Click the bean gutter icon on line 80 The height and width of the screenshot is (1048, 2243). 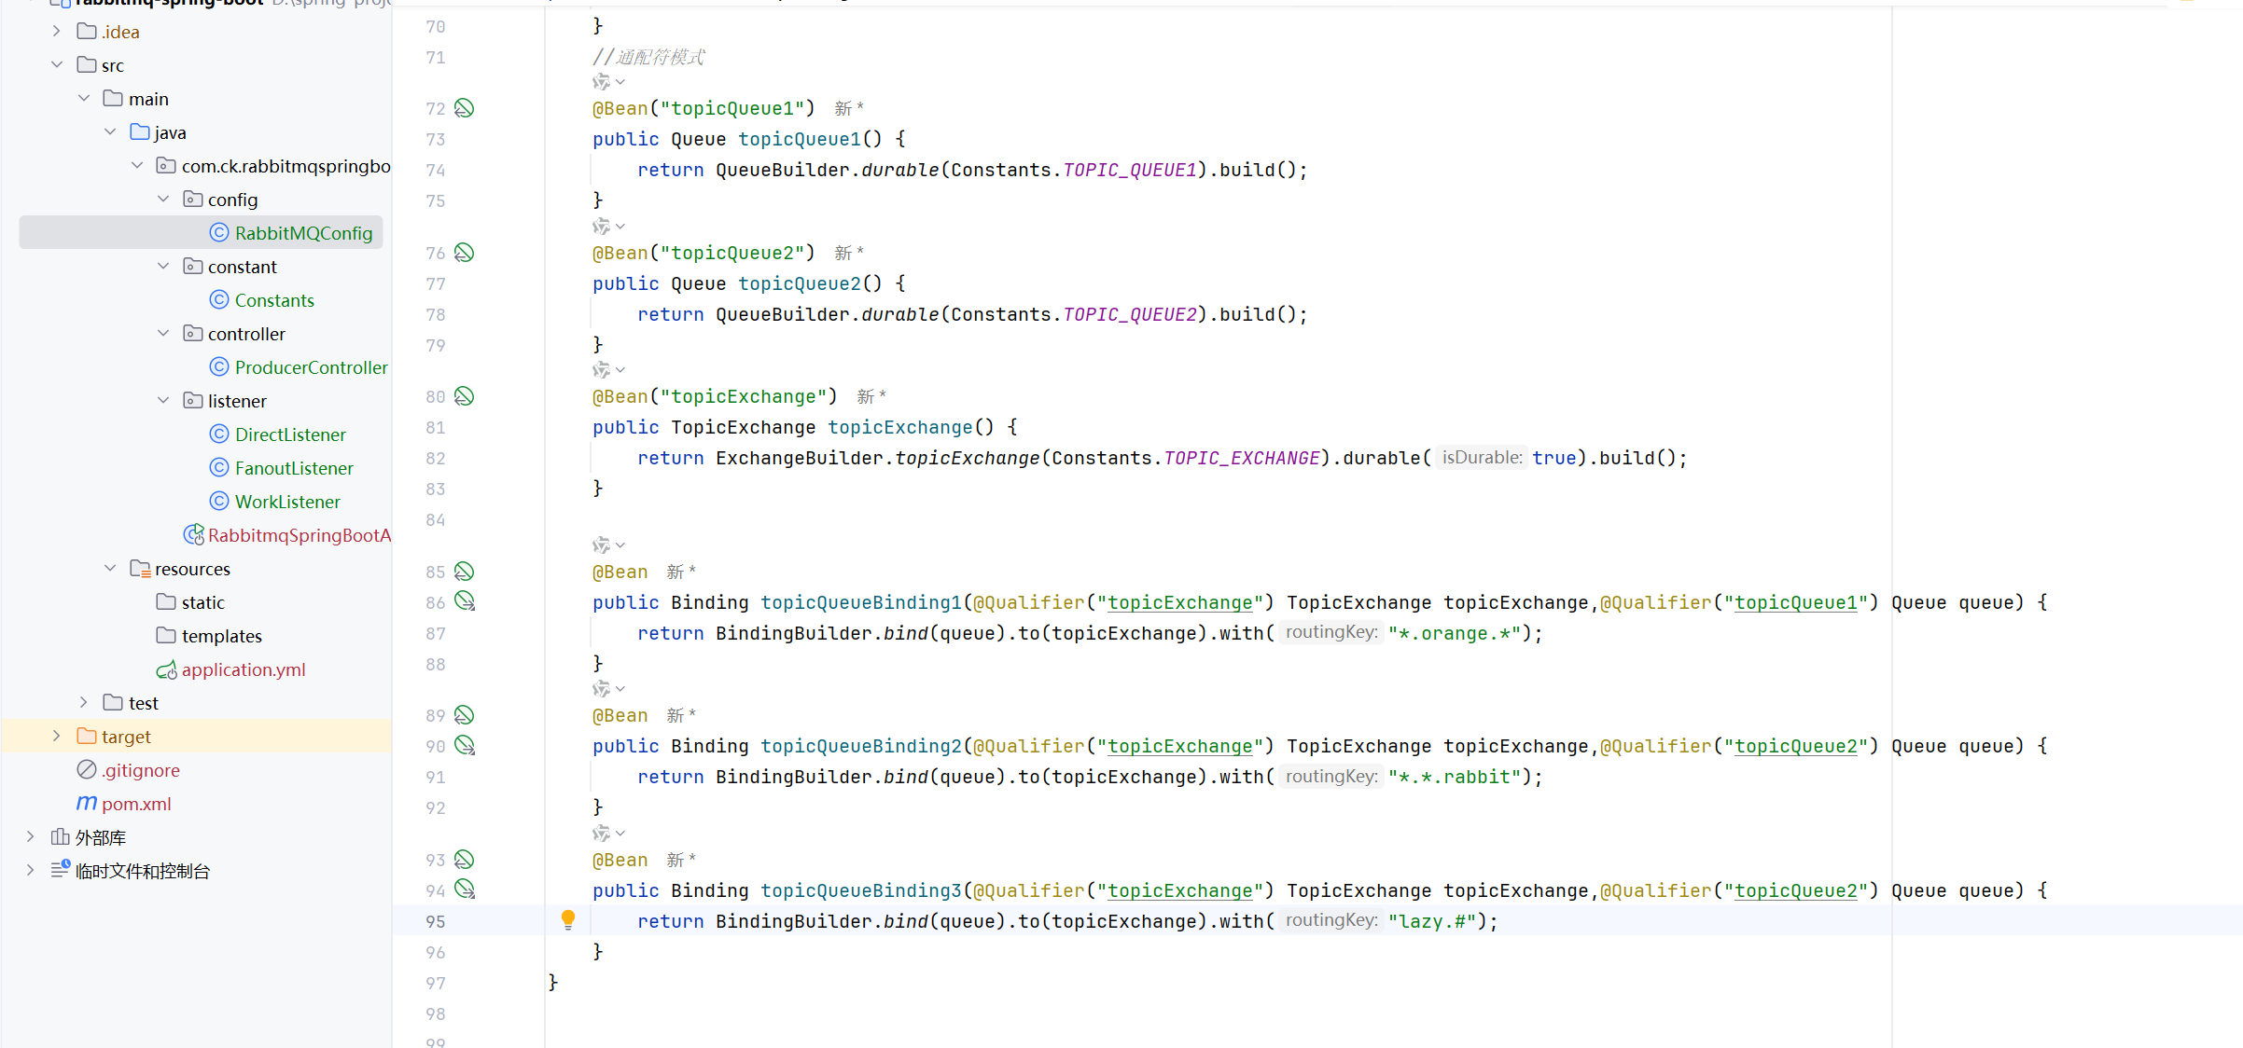click(464, 396)
